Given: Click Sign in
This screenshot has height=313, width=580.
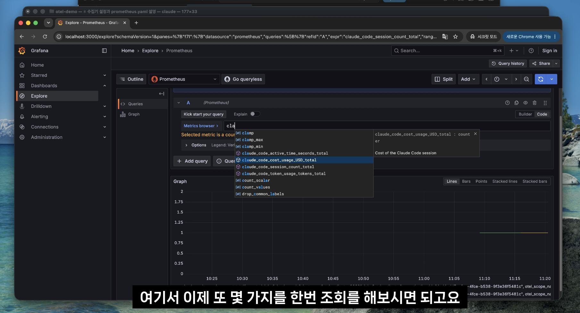Looking at the screenshot, I should tap(550, 51).
